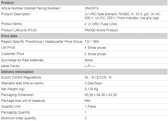Click the red arrow beside LV HRC Fuse Links
The height and width of the screenshot is (121, 168).
click(x=85, y=24)
